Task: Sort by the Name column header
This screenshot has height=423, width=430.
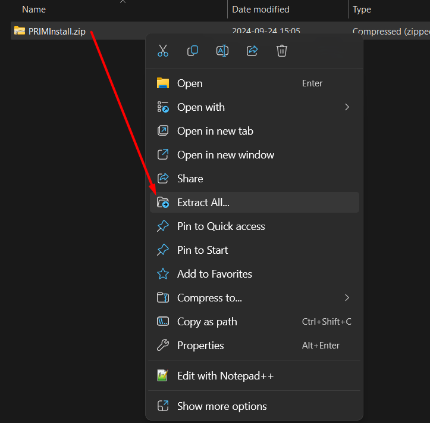Action: (34, 10)
